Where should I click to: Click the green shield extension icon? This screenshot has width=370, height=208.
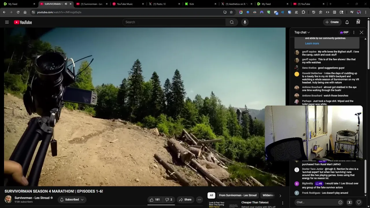pos(269,12)
